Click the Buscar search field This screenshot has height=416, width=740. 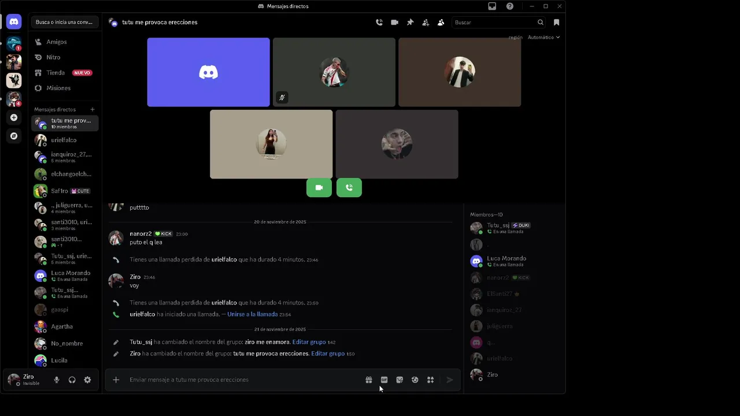point(499,23)
